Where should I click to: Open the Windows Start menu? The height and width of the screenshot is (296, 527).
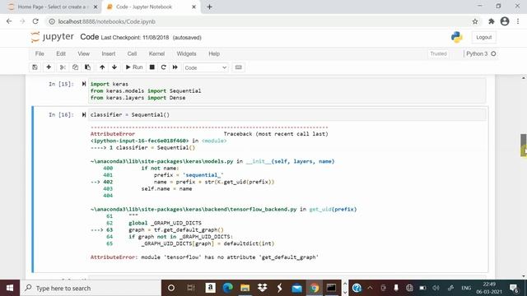click(10, 288)
